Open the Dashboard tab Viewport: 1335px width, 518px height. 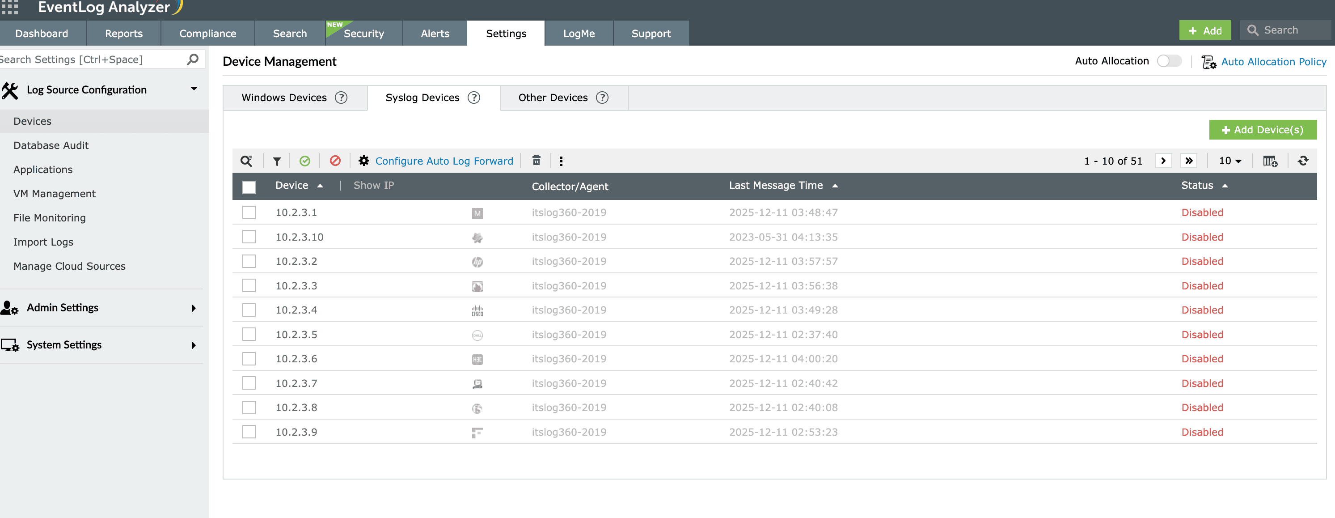pos(42,33)
